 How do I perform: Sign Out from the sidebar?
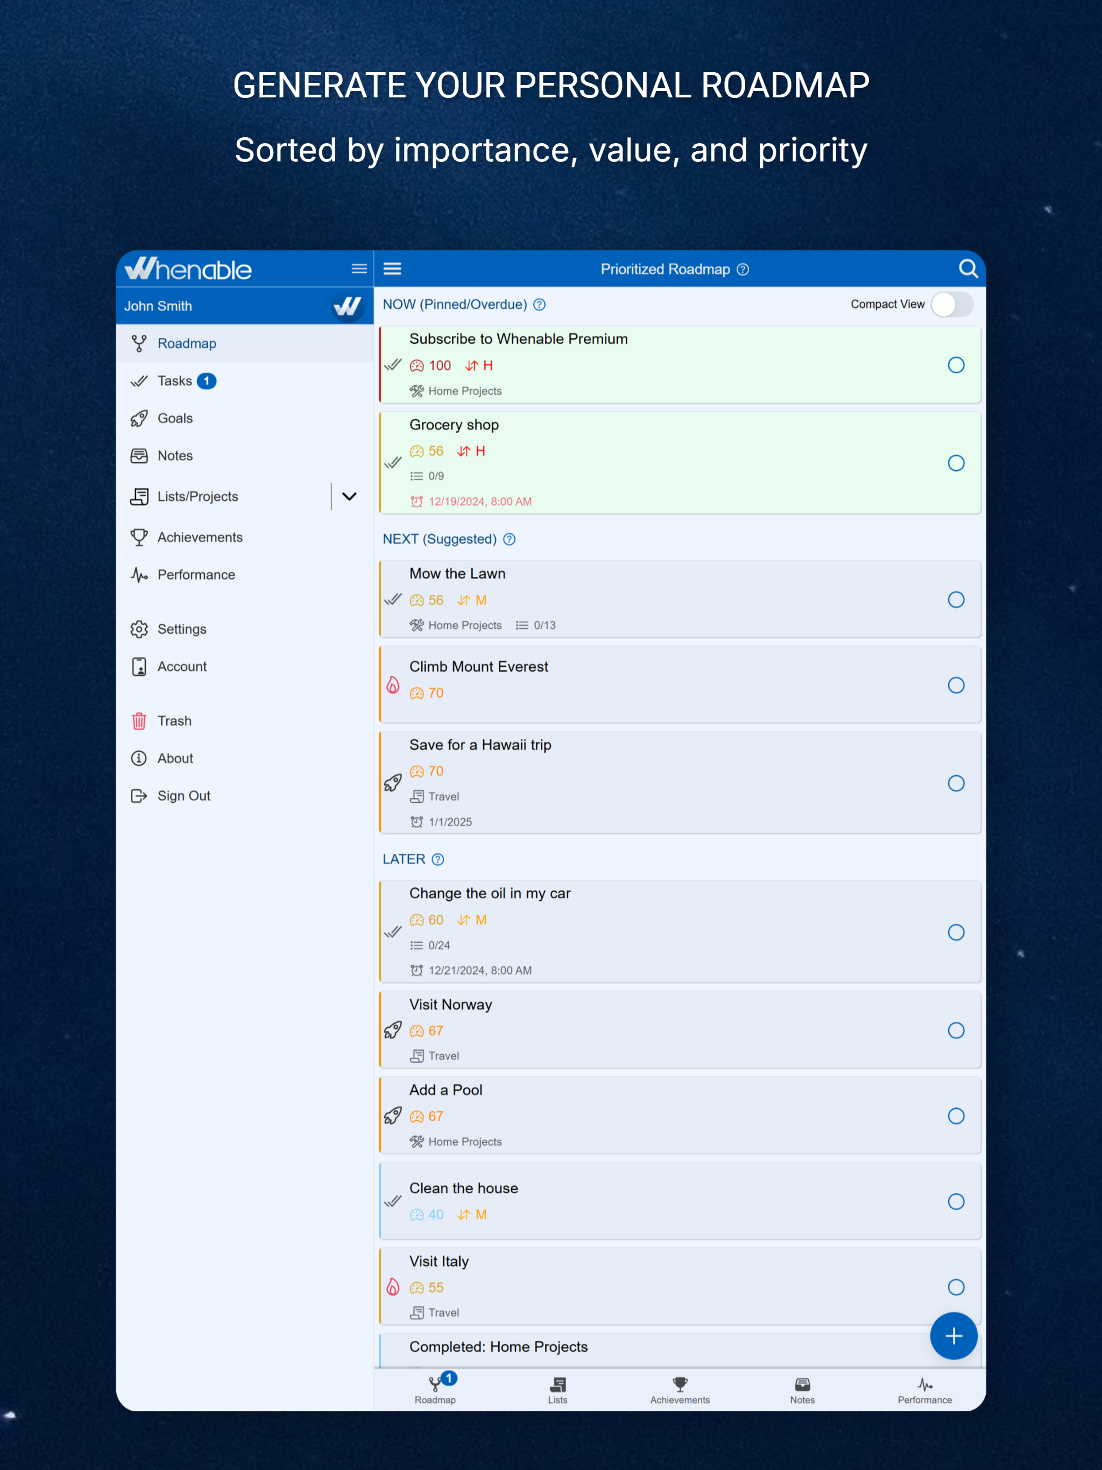245,795
